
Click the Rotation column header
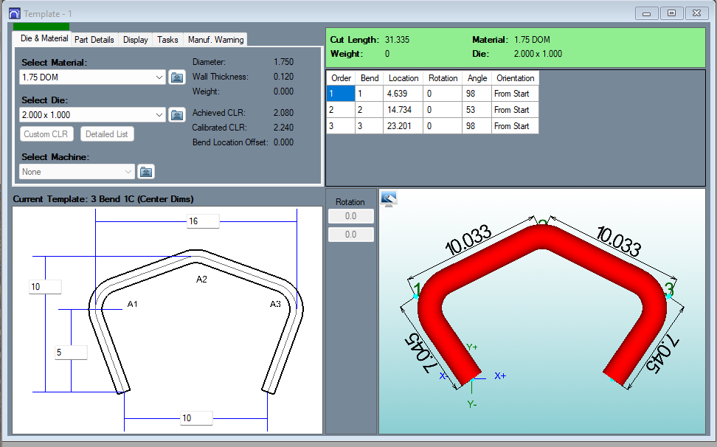click(x=443, y=78)
